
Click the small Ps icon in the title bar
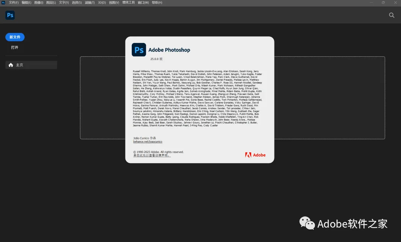point(3,3)
